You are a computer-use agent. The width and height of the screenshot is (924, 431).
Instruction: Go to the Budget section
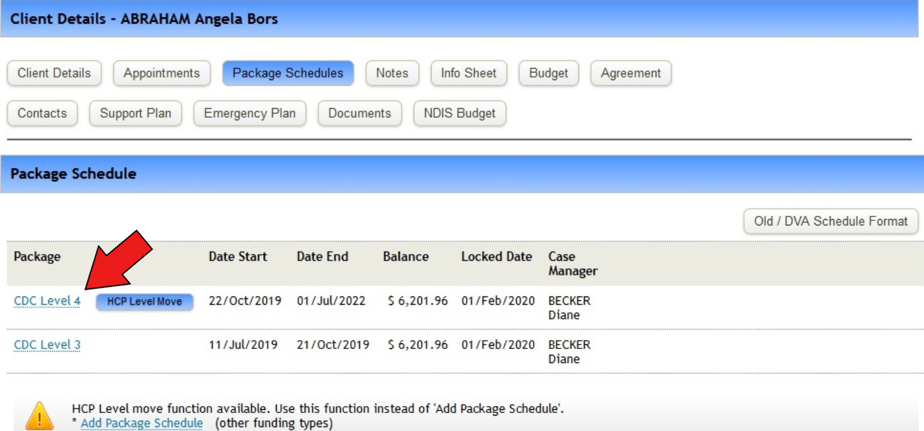(549, 73)
